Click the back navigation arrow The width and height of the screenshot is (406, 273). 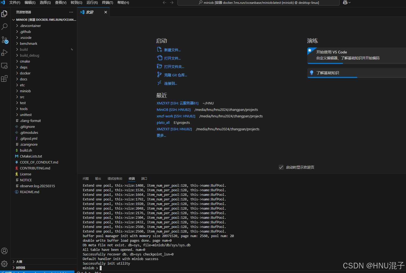pyautogui.click(x=164, y=2)
